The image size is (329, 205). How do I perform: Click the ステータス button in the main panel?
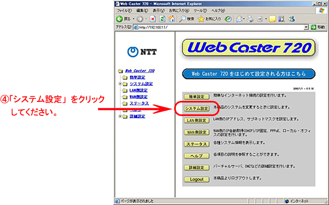tap(197, 144)
